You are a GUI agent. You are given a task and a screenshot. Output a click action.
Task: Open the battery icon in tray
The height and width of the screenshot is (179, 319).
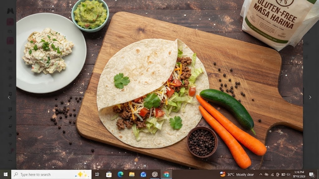click(x=283, y=174)
